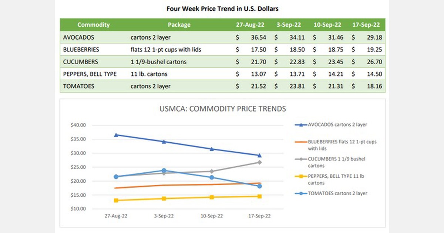Select the 17-Sep-22 table column header
Screen dimensions: 444x233
coord(366,25)
